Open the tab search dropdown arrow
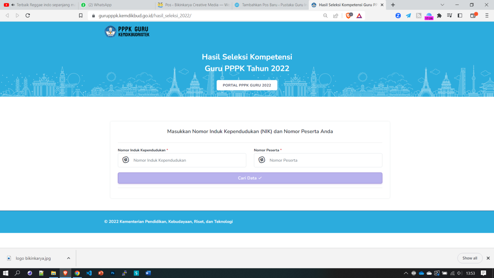This screenshot has height=278, width=494. 442,5
